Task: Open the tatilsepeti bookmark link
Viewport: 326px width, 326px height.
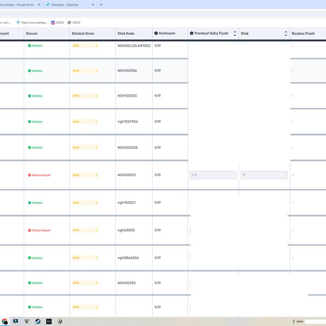Action: [30, 22]
